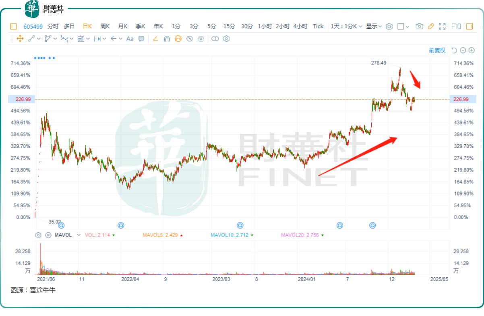Image resolution: width=484 pixels, height=316 pixels.
Task: Click the zoom in plus icon
Action: (x=472, y=50)
